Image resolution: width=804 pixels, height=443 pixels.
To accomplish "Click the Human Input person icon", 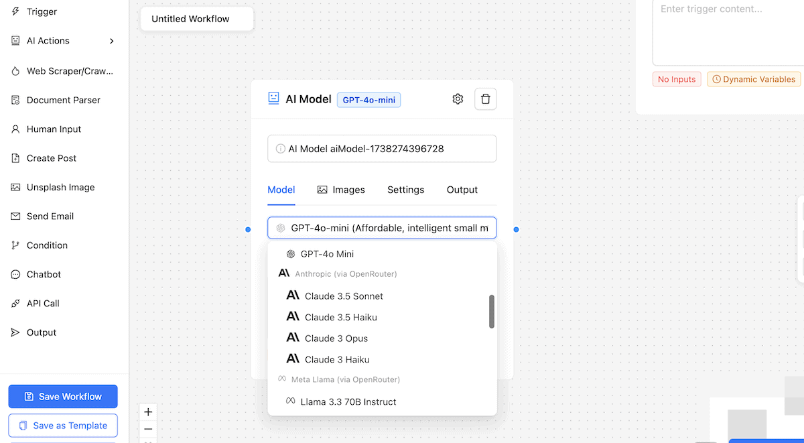I will point(15,129).
